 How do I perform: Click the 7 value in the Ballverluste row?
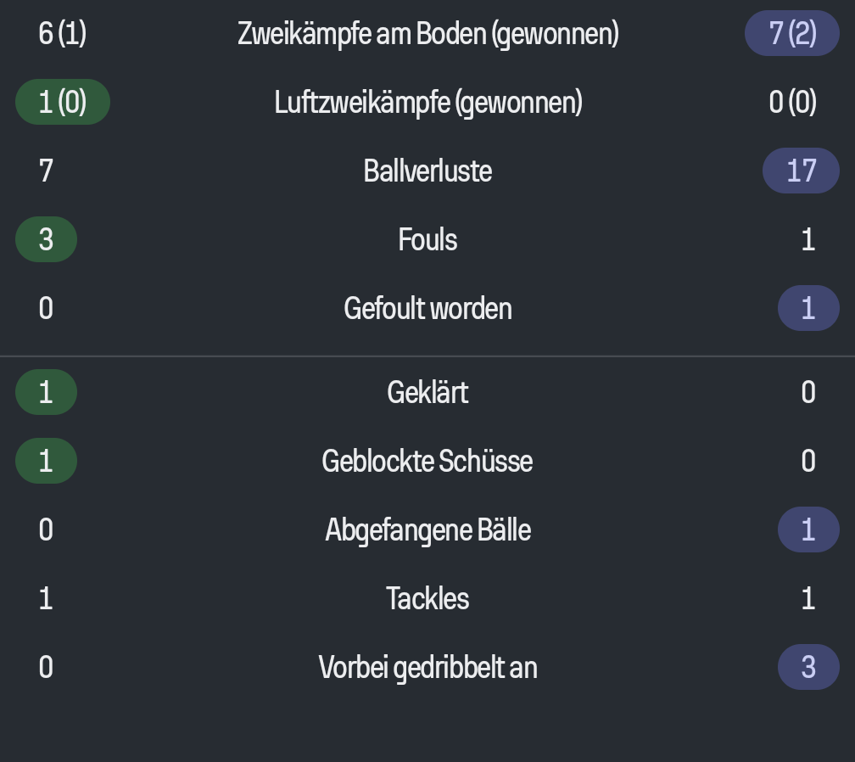(46, 171)
